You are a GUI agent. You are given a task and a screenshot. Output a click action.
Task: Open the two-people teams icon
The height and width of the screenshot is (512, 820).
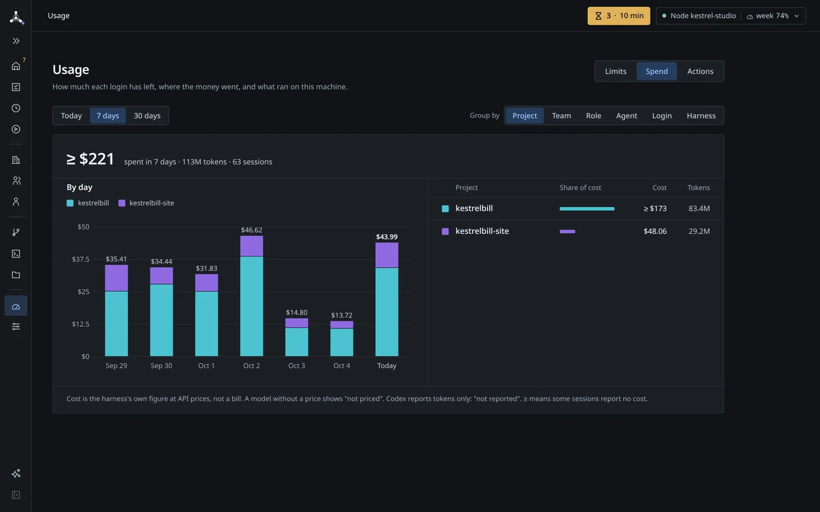point(16,181)
